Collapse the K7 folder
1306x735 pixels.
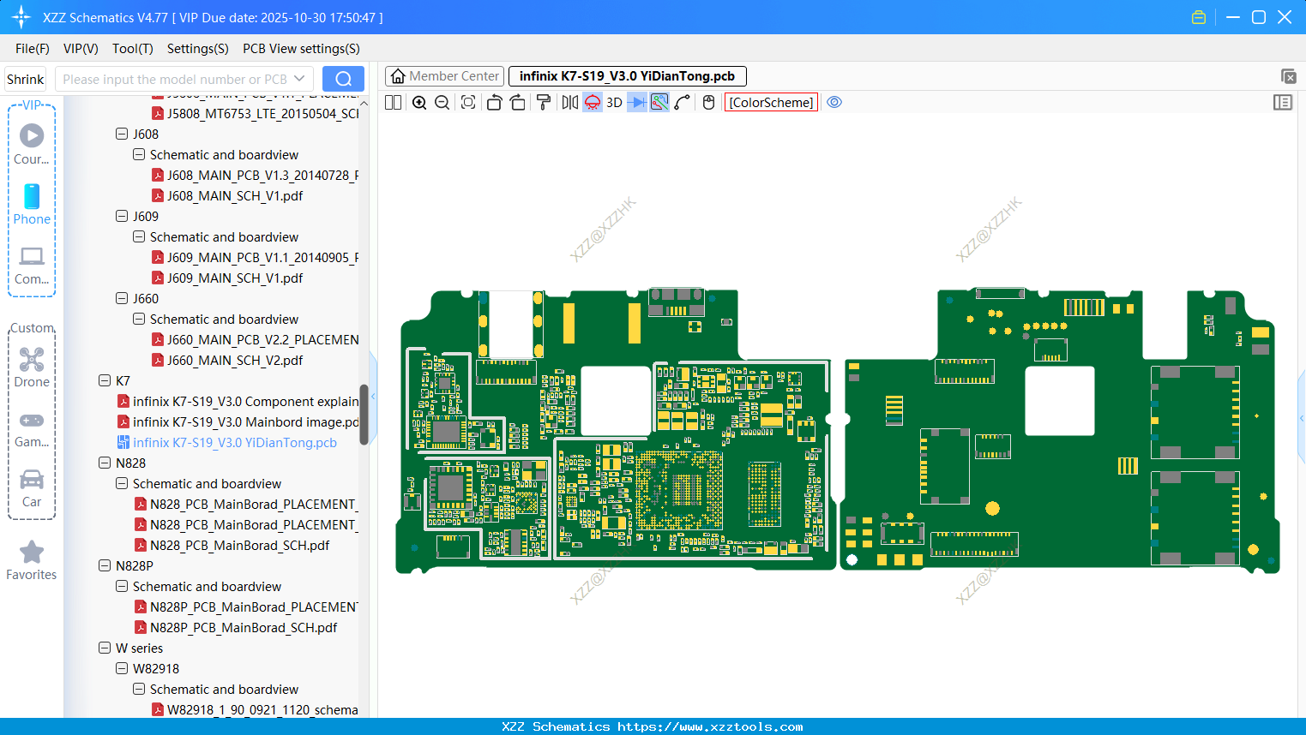coord(105,380)
